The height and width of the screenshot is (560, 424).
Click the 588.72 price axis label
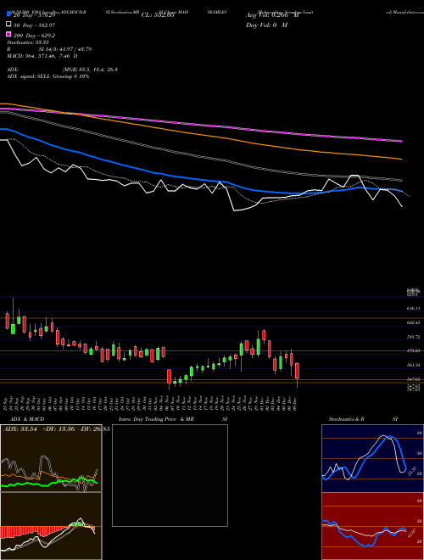415,337
